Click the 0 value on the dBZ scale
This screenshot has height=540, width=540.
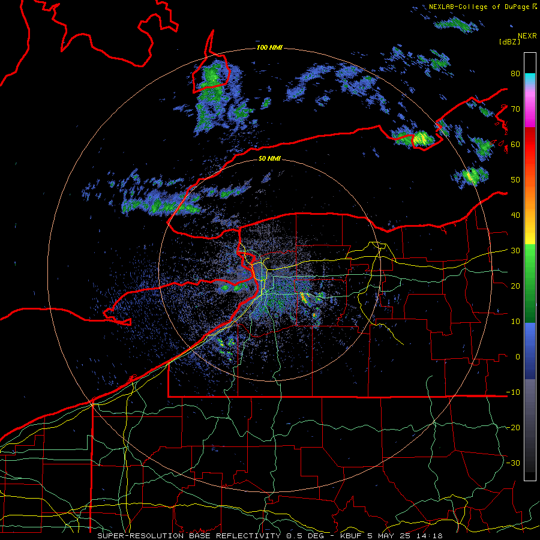[x=518, y=357]
